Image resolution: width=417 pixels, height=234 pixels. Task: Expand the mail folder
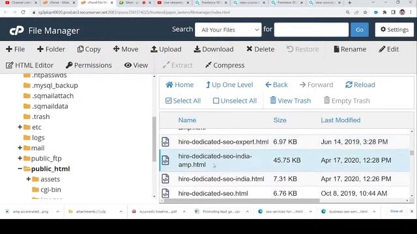point(20,148)
